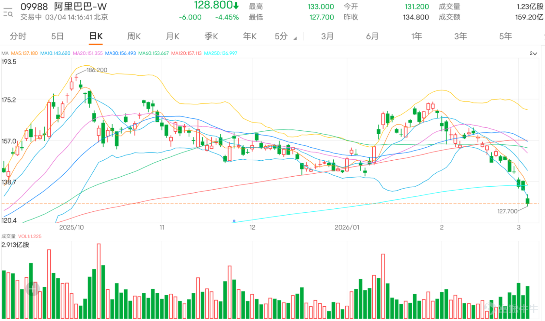Click the 2.913亿股 volume axis label
545x321 pixels.
(15, 245)
